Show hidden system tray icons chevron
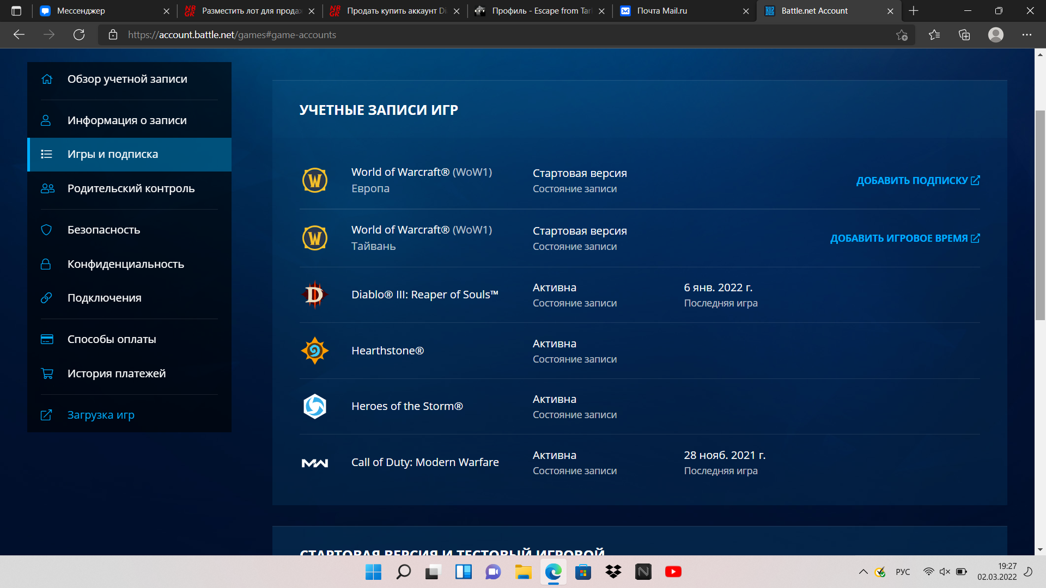This screenshot has height=588, width=1046. tap(863, 572)
